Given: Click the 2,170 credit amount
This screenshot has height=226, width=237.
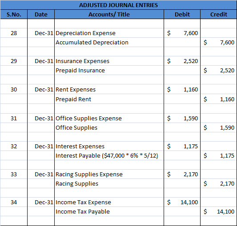Looking at the screenshot, I should [x=219, y=184].
